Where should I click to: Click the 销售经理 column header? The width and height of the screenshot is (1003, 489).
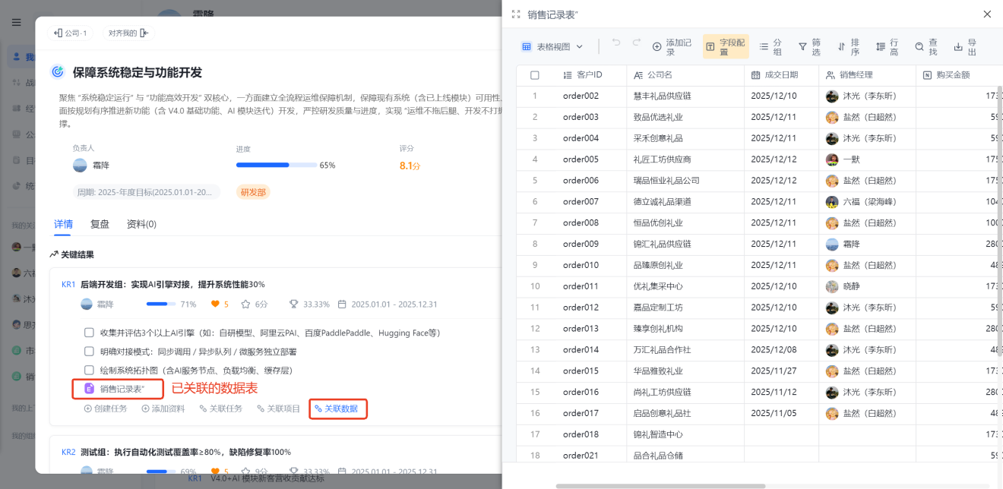(867, 75)
